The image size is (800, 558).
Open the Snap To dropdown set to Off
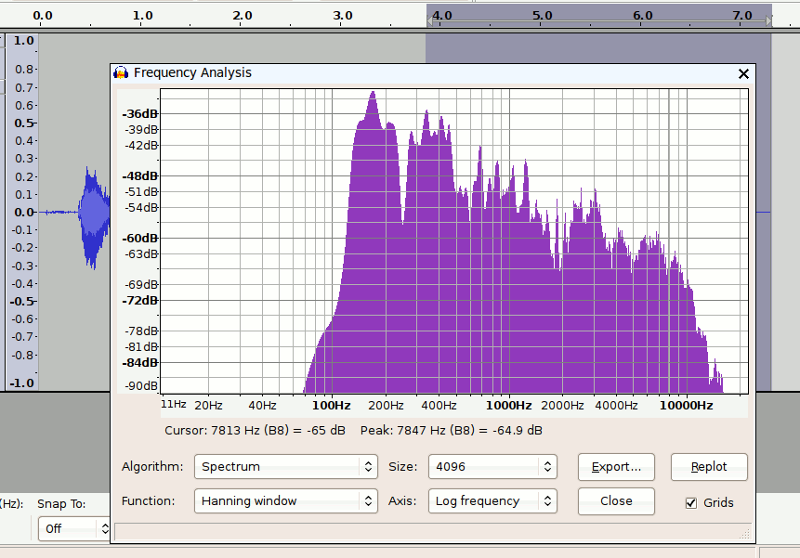(x=74, y=528)
